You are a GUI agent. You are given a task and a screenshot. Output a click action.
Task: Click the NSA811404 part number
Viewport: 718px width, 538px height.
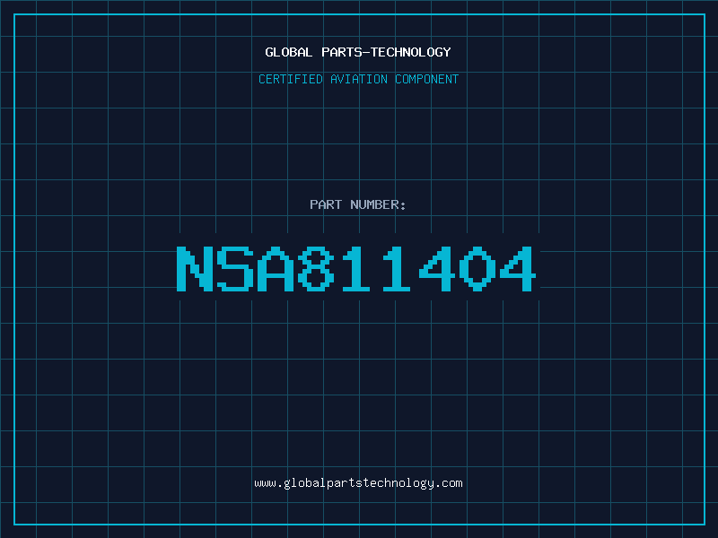pyautogui.click(x=356, y=268)
